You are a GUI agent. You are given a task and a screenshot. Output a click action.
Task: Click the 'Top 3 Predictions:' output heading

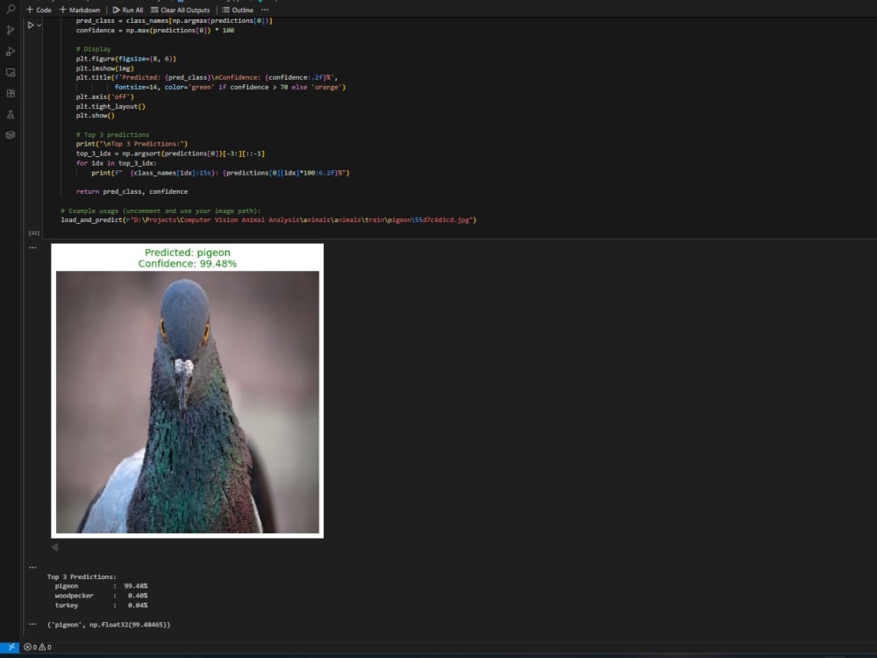point(82,577)
